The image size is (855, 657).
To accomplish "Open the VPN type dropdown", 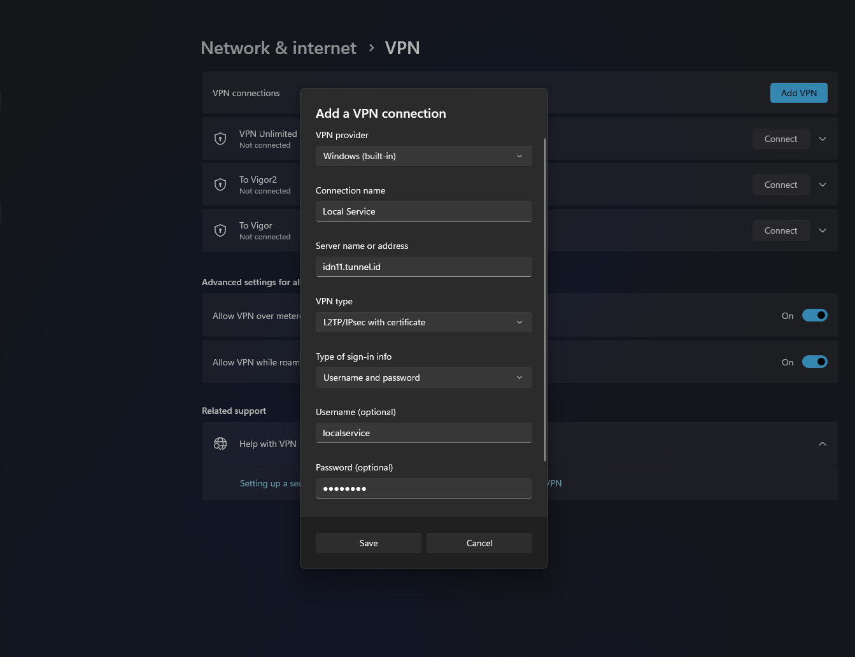I will [423, 322].
